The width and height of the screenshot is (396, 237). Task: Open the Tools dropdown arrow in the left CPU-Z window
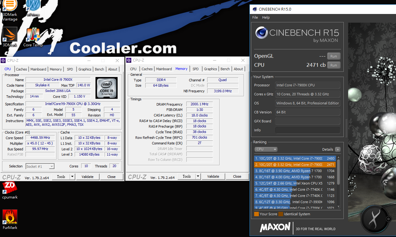click(x=72, y=177)
